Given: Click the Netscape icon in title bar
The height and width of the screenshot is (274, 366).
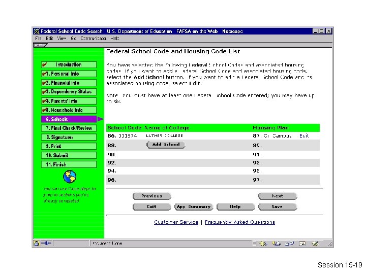Looking at the screenshot, I should [x=37, y=31].
